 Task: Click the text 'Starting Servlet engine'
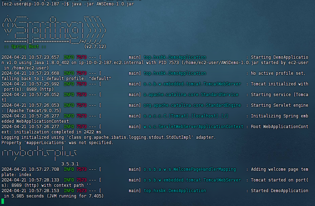pos(279,105)
